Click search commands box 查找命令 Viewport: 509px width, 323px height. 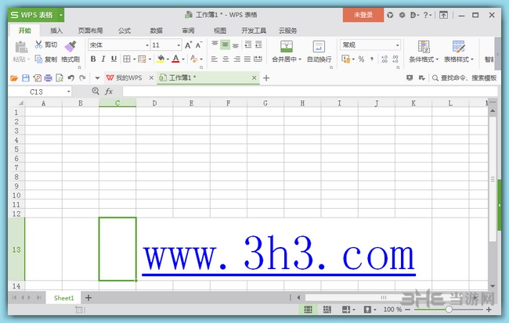[464, 78]
